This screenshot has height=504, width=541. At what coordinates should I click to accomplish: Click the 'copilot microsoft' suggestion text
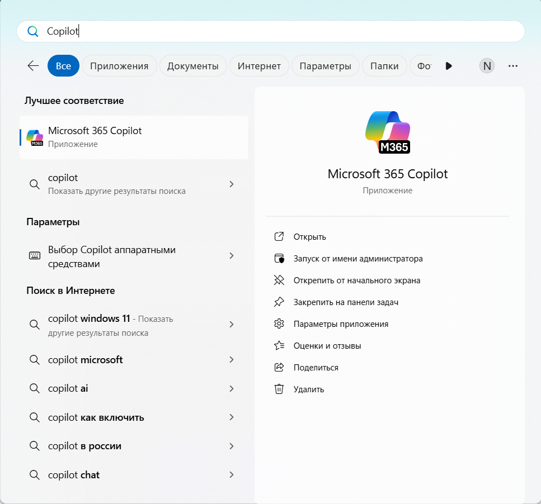click(85, 360)
